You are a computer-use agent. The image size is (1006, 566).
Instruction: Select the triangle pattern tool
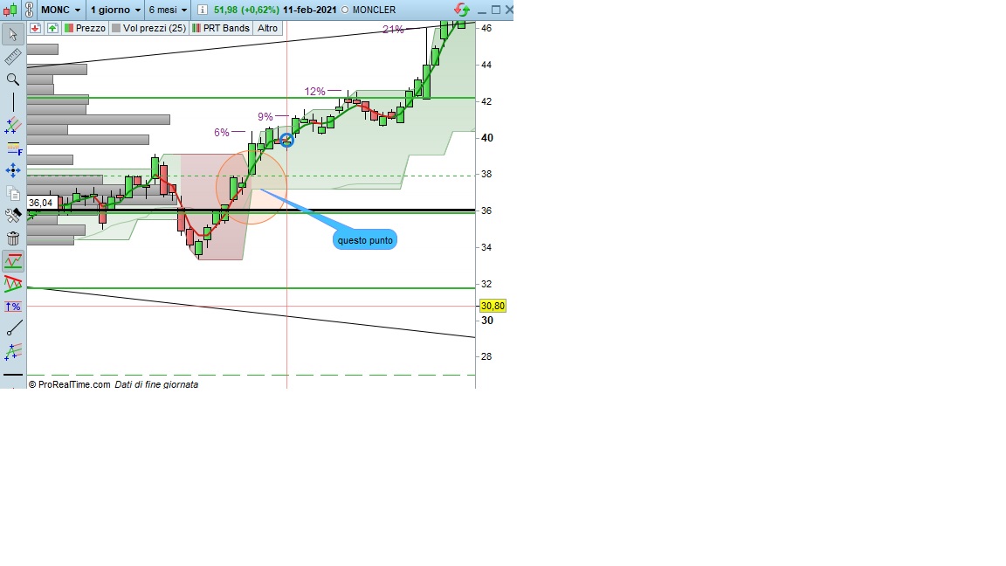pos(13,284)
